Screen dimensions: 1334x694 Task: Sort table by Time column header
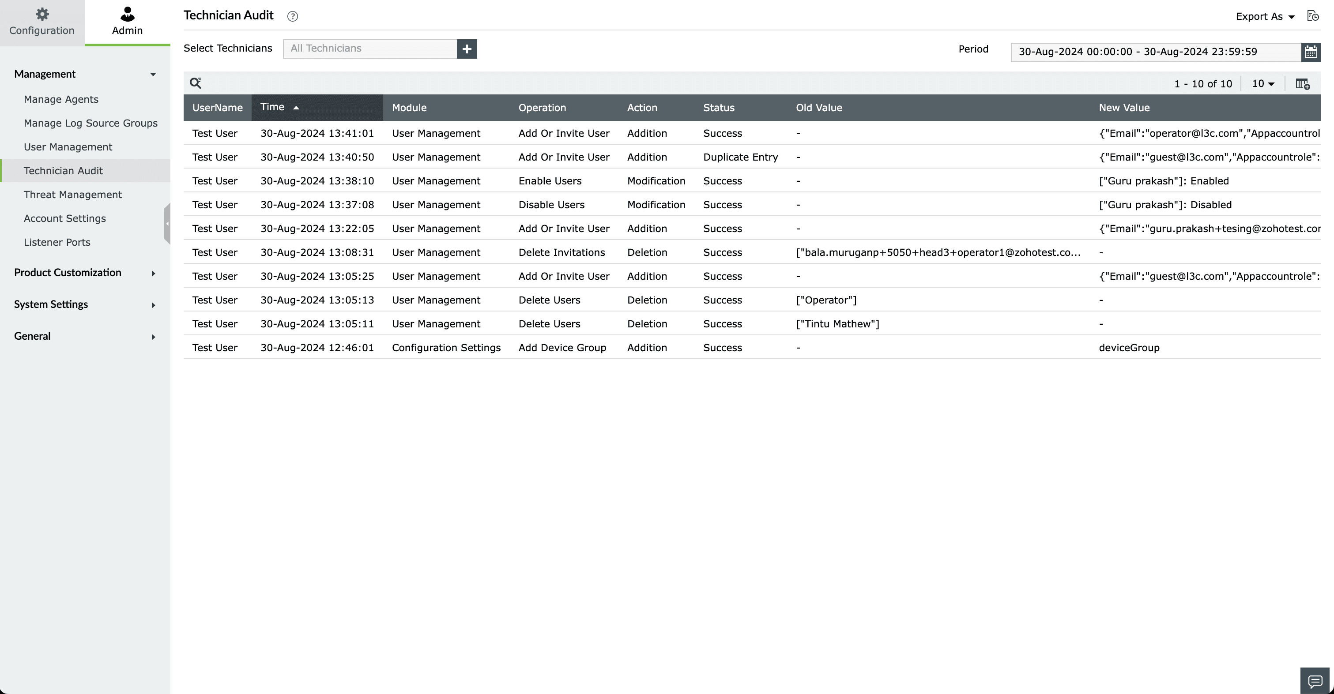point(273,107)
